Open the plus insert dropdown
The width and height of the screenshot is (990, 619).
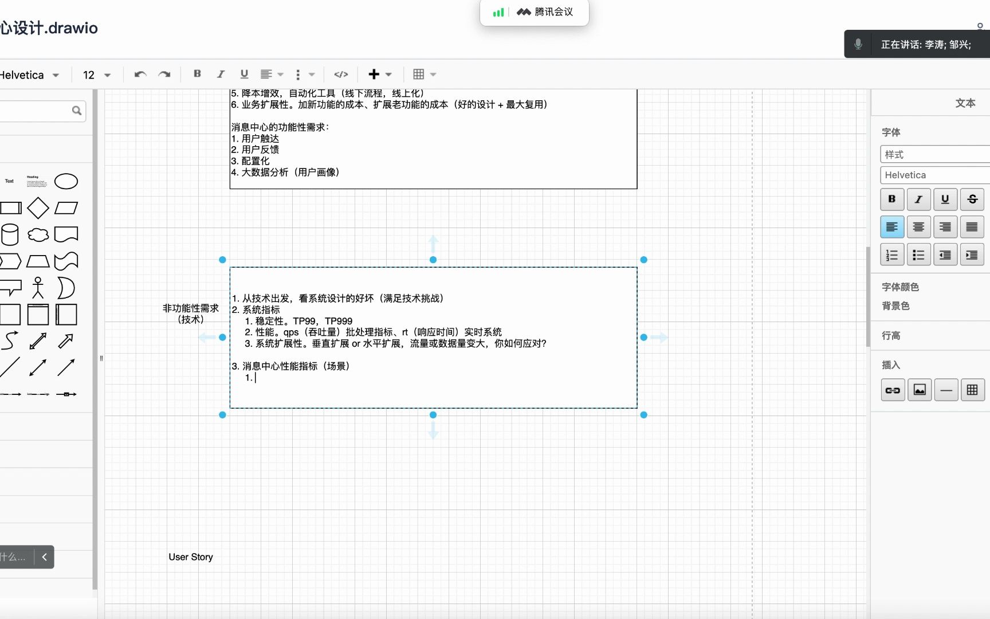[380, 75]
